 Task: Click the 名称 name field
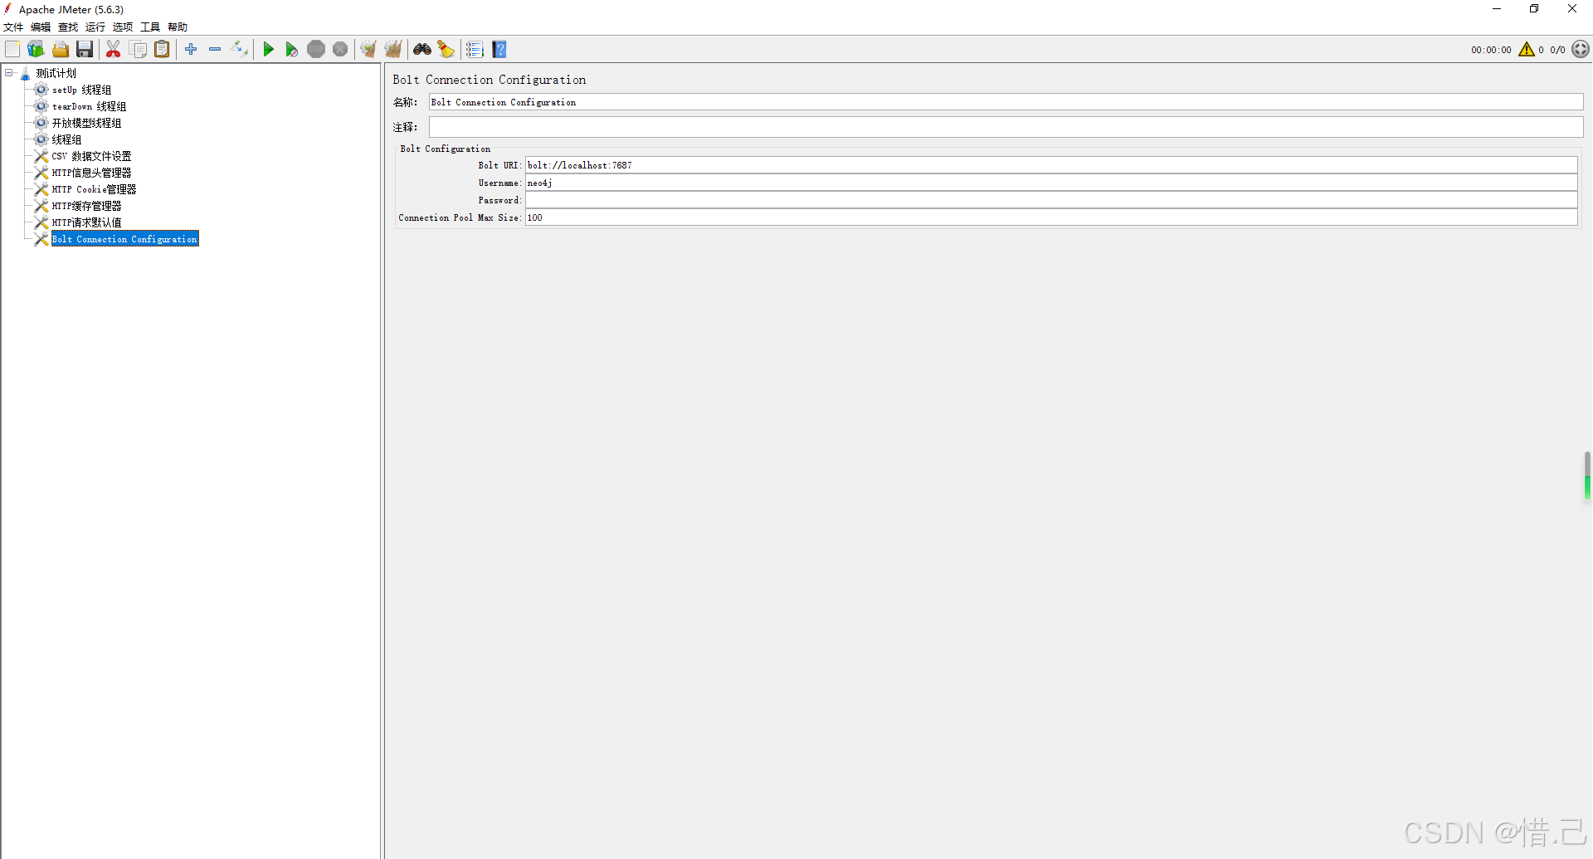click(x=1006, y=102)
